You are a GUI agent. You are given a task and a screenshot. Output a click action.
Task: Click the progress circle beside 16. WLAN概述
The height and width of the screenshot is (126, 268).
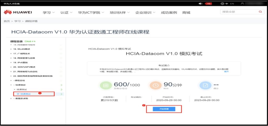tap(61, 49)
